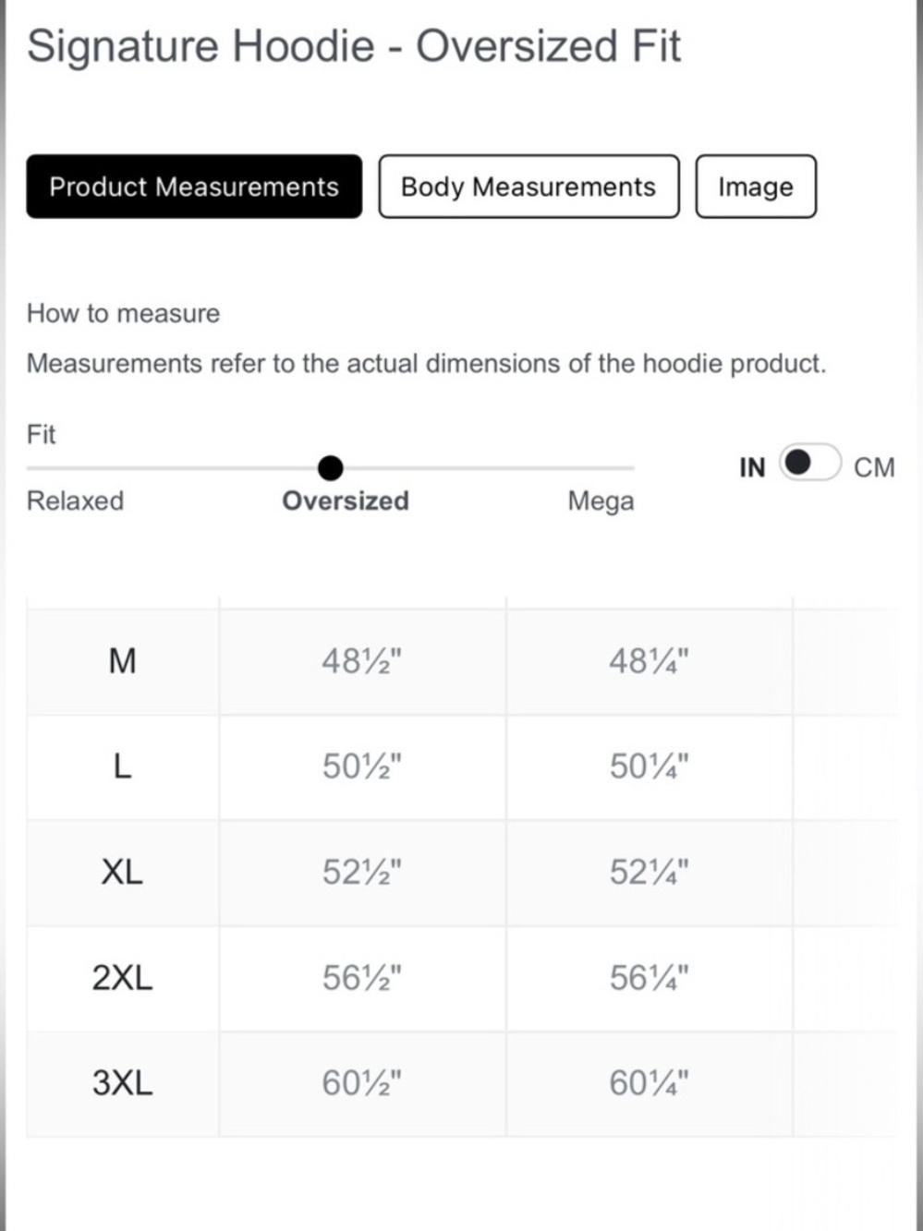923x1231 pixels.
Task: Click the 52½" measurement cell
Action: click(x=362, y=872)
